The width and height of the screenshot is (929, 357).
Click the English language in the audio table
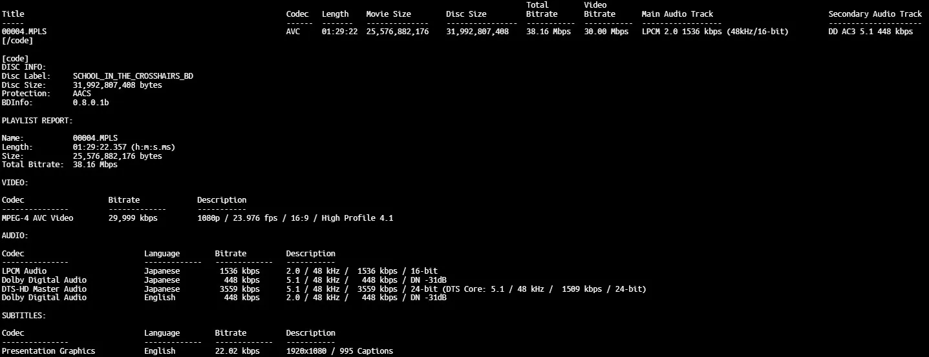(x=160, y=298)
